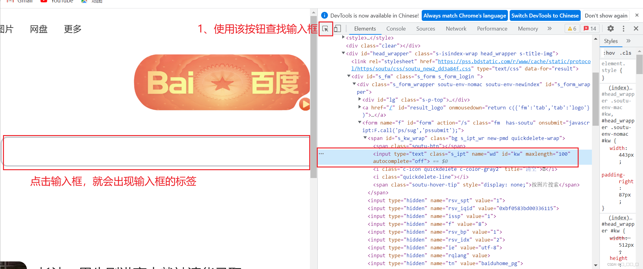Collapse the s_form_wrapper div node
The width and height of the screenshot is (643, 269).
354,84
